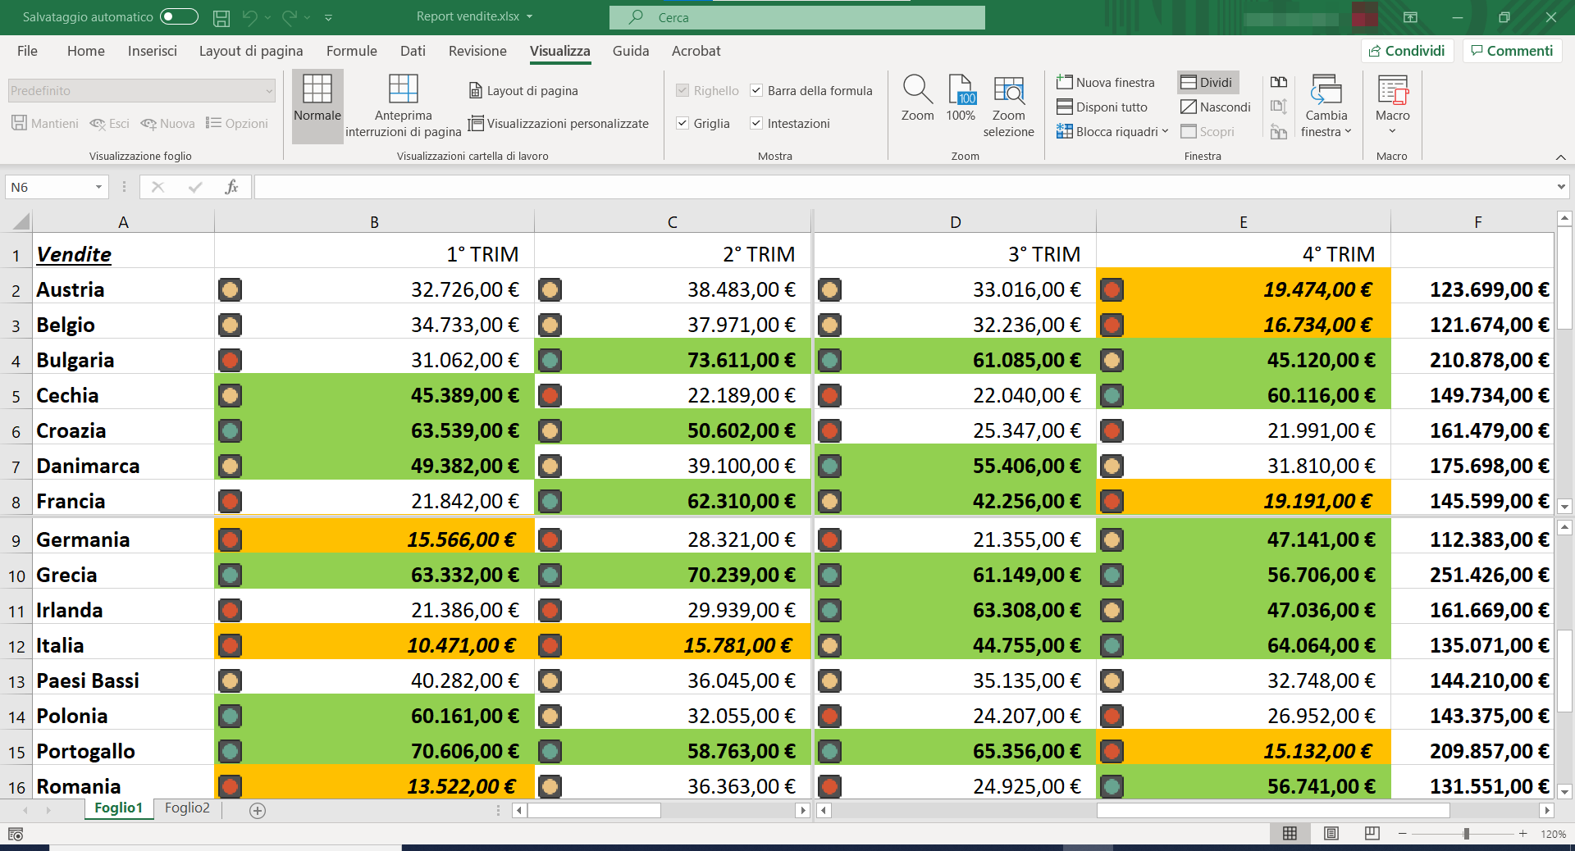Click the Zoom magnifier icon
Image resolution: width=1575 pixels, height=851 pixels.
[x=917, y=90]
